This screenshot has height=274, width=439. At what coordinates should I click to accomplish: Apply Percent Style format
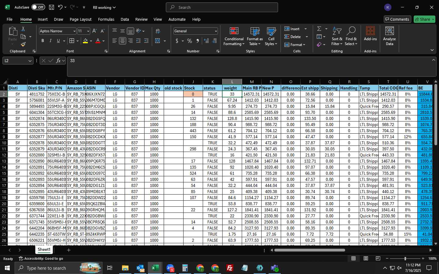pos(190,41)
